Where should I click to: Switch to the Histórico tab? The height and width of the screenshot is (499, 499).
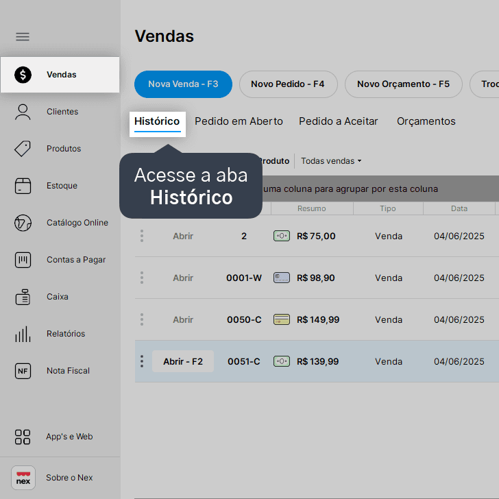tap(157, 121)
